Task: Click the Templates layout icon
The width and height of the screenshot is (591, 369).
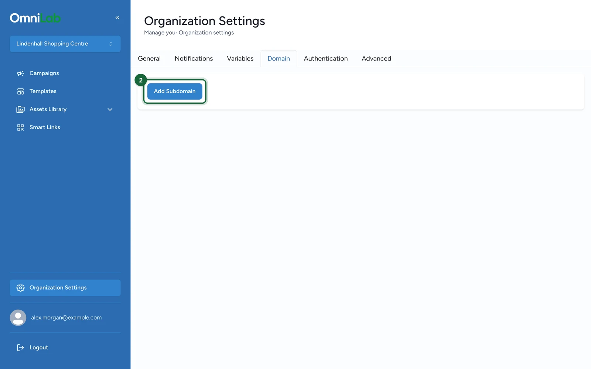Action: 20,92
